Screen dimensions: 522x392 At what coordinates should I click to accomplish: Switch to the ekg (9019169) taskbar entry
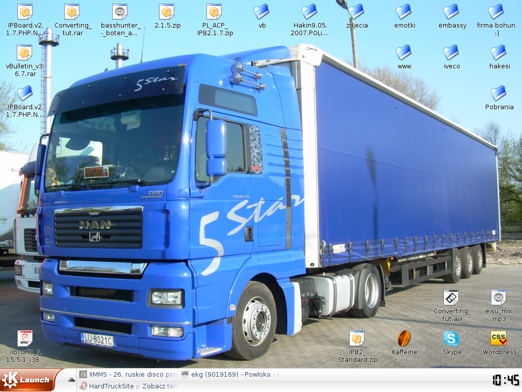[x=231, y=374]
